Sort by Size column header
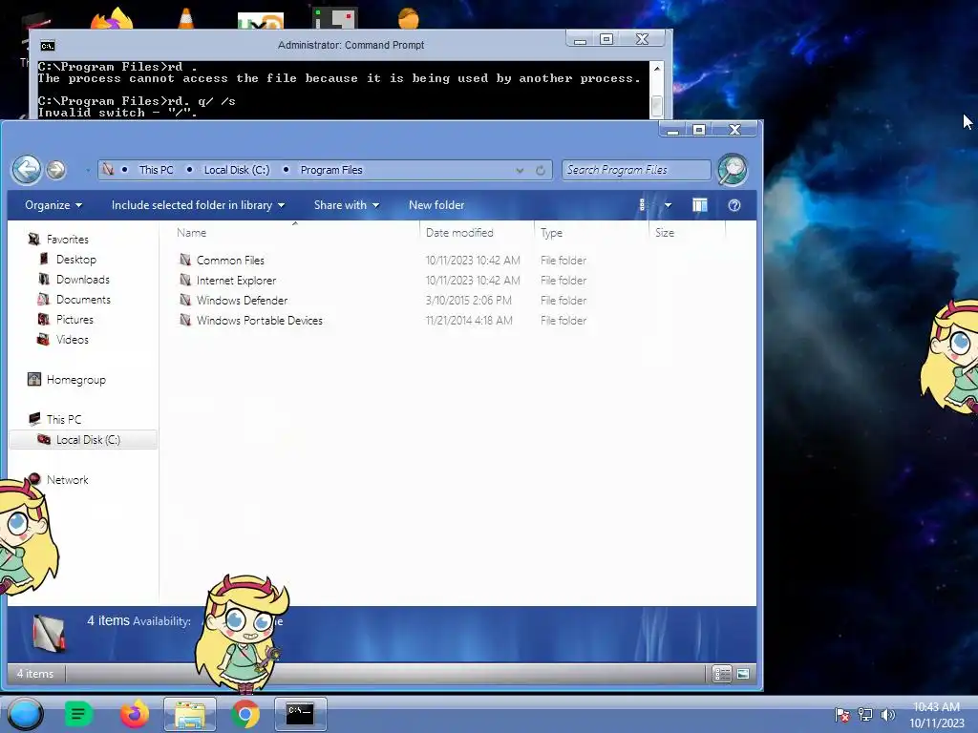 click(x=688, y=233)
